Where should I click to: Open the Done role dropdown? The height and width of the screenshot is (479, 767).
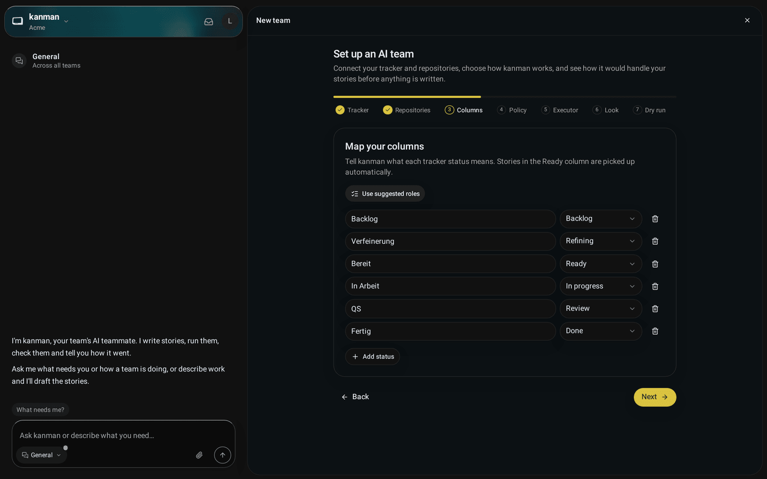coord(601,331)
